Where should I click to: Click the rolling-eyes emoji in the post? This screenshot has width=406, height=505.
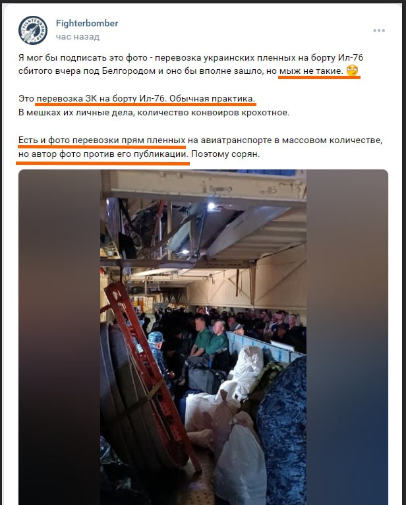click(x=353, y=71)
